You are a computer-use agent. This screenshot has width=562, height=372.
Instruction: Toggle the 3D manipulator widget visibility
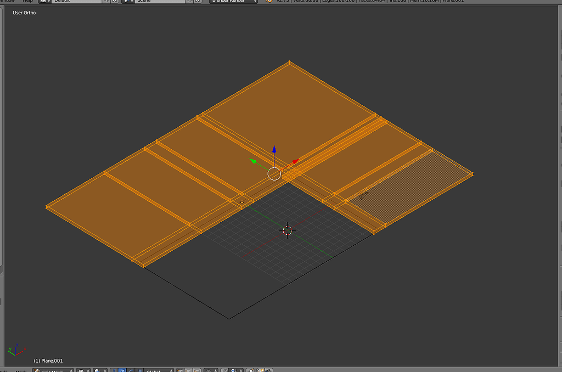(114, 369)
